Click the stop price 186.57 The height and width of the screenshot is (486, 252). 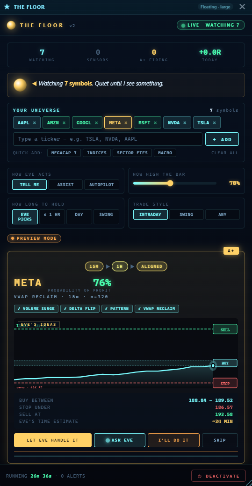pos(224,407)
